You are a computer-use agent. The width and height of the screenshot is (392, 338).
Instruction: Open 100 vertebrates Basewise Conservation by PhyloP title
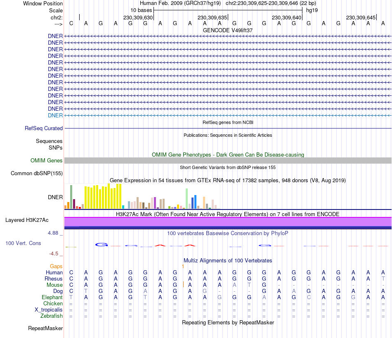pos(228,233)
